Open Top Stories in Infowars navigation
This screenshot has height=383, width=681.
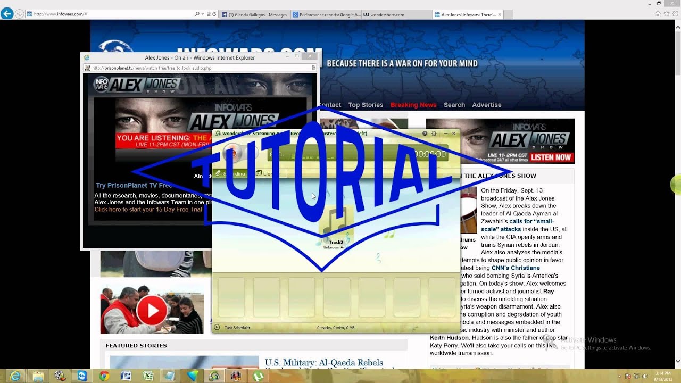(366, 105)
